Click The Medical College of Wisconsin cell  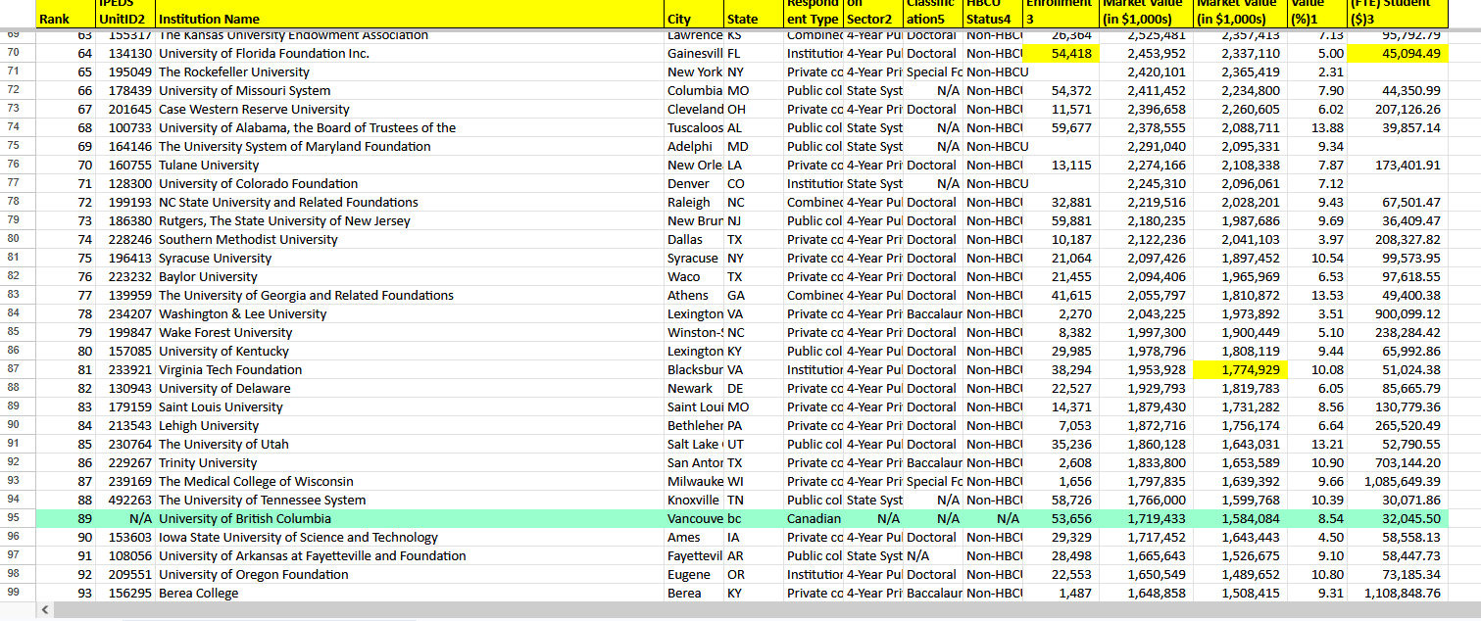[x=409, y=481]
